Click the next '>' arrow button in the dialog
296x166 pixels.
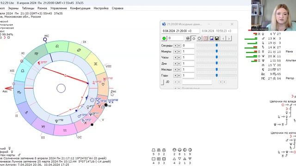click(x=229, y=38)
